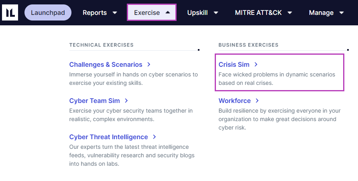Expand the MITRE ATT&CK dropdown arrow
The width and height of the screenshot is (358, 181).
[290, 13]
